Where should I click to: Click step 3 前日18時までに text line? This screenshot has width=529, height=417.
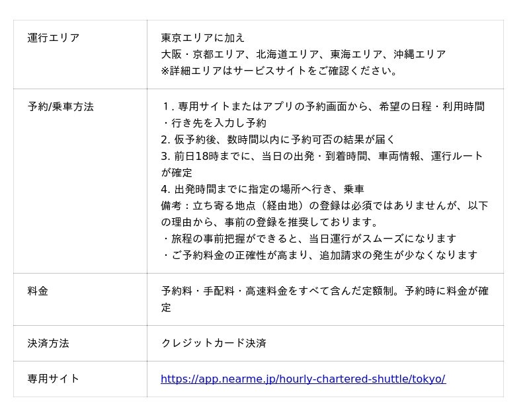click(321, 156)
